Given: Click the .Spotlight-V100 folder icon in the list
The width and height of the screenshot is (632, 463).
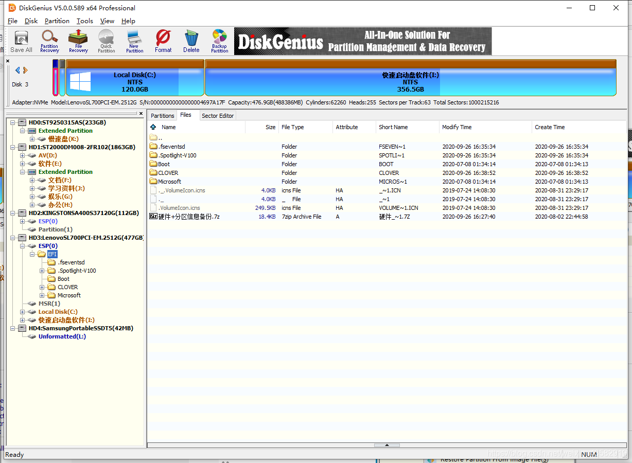Looking at the screenshot, I should click(x=153, y=155).
